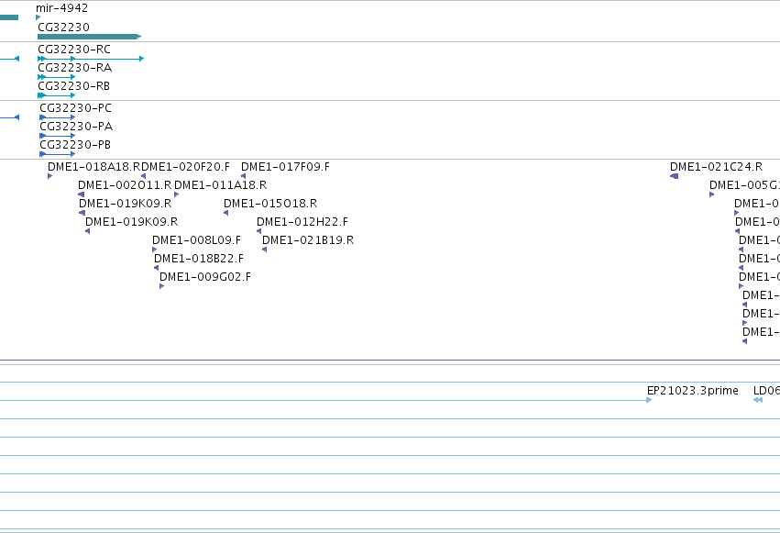Select the CG32230-RA transcript label

pos(74,68)
